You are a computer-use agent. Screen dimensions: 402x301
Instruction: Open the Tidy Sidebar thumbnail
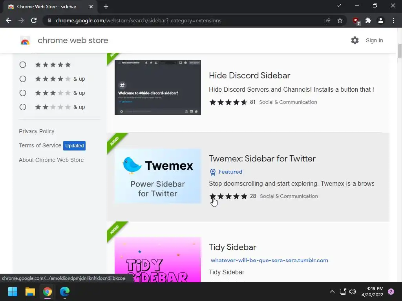coord(158,259)
